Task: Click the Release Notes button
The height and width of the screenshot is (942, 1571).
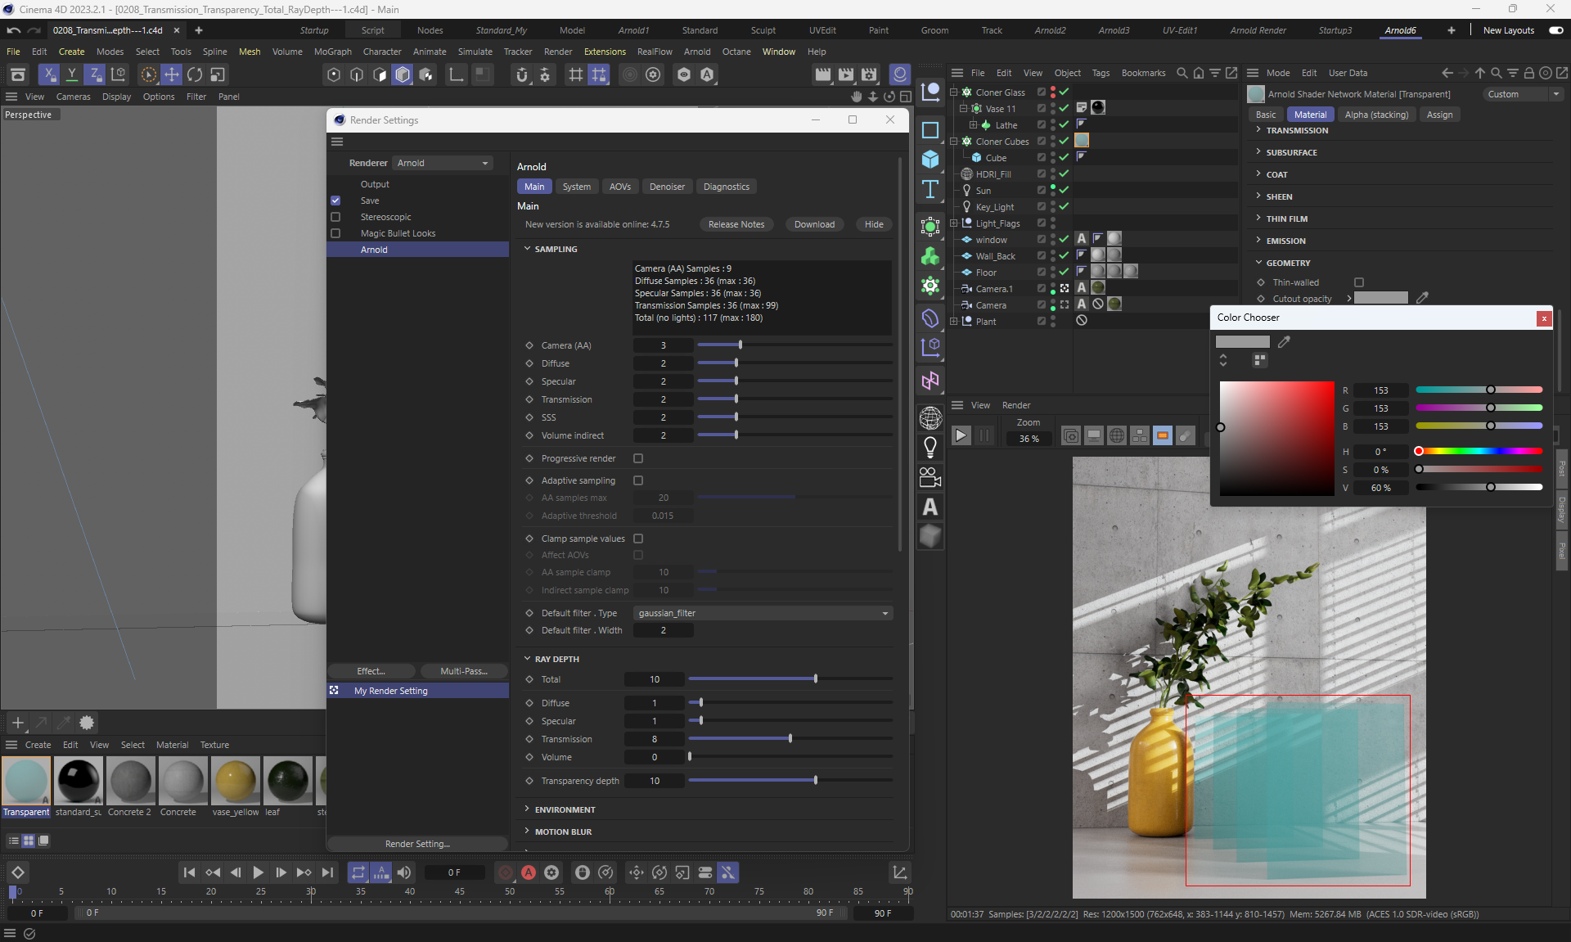Action: 736,224
